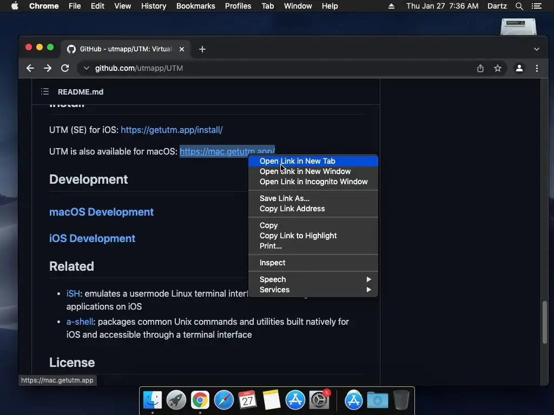Select Save Link As...
554x415 pixels.
(x=313, y=198)
